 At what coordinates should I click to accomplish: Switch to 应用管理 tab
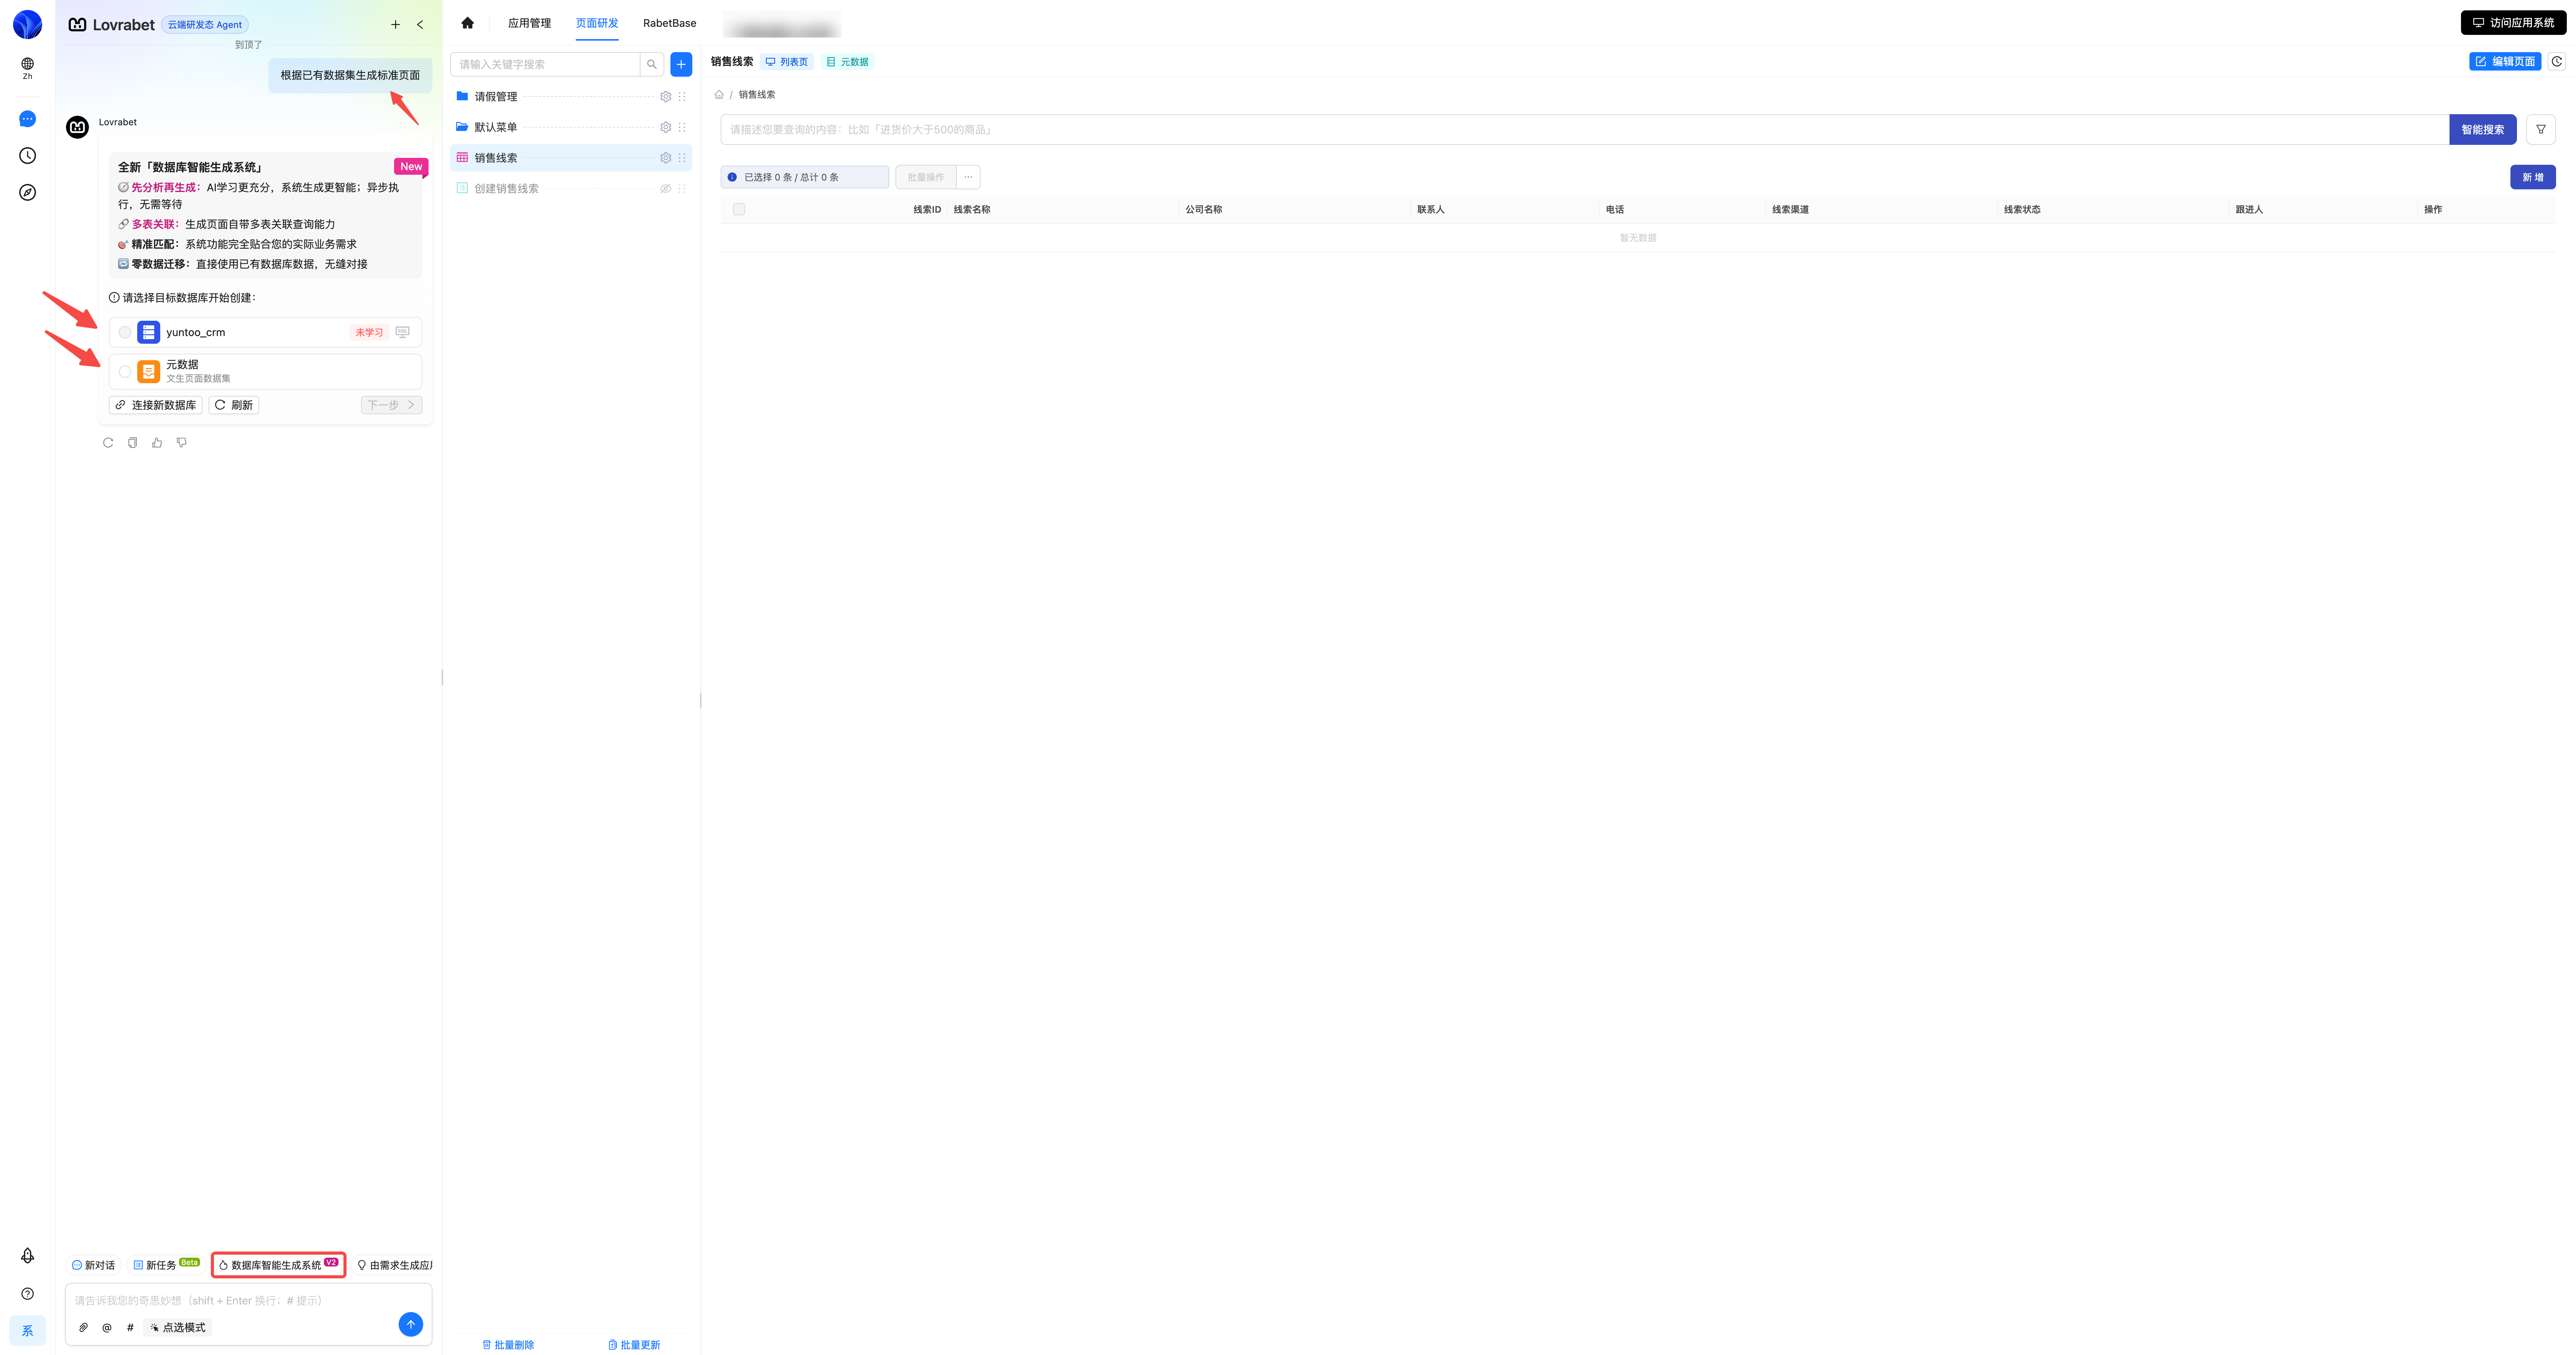pos(529,23)
